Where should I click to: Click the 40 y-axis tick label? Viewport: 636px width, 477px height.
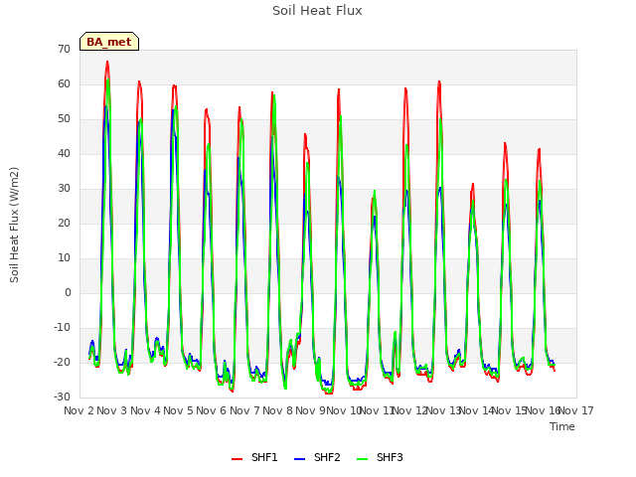(64, 153)
